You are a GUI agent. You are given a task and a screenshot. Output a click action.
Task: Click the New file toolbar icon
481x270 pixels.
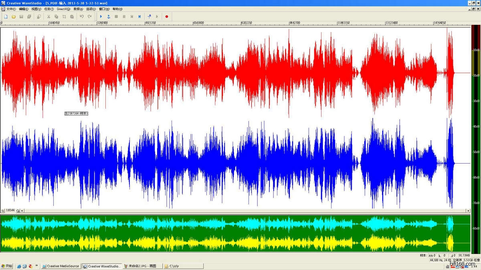[x=6, y=17]
